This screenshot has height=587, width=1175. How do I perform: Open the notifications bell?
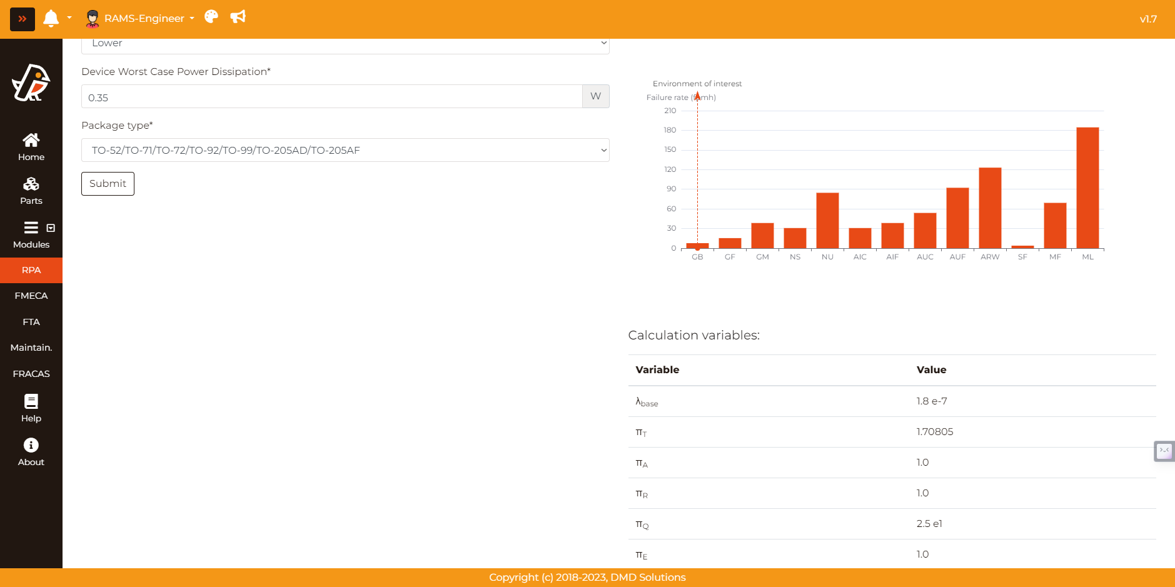(51, 19)
